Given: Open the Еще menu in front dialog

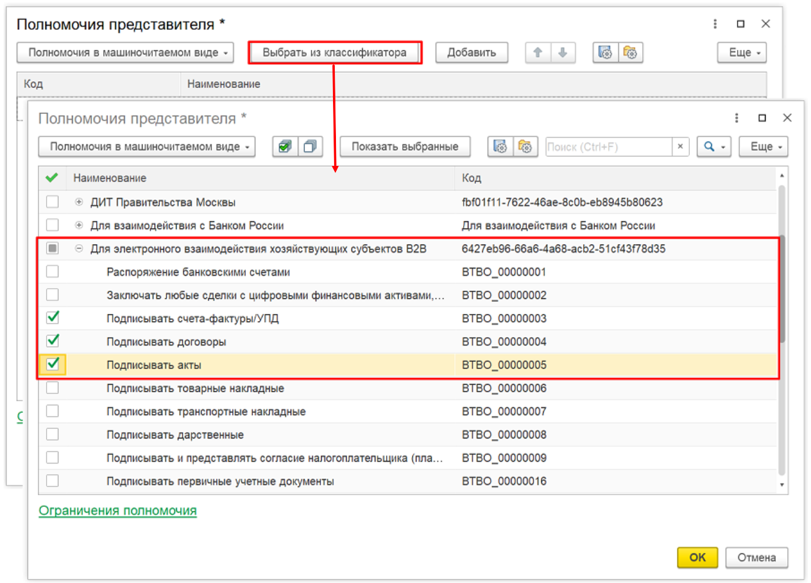Looking at the screenshot, I should [763, 146].
